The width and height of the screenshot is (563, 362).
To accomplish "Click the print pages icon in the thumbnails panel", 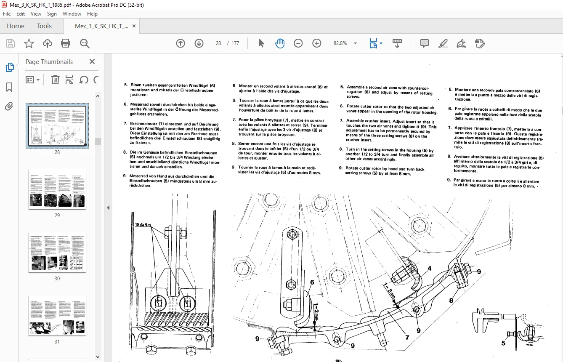I will (69, 80).
